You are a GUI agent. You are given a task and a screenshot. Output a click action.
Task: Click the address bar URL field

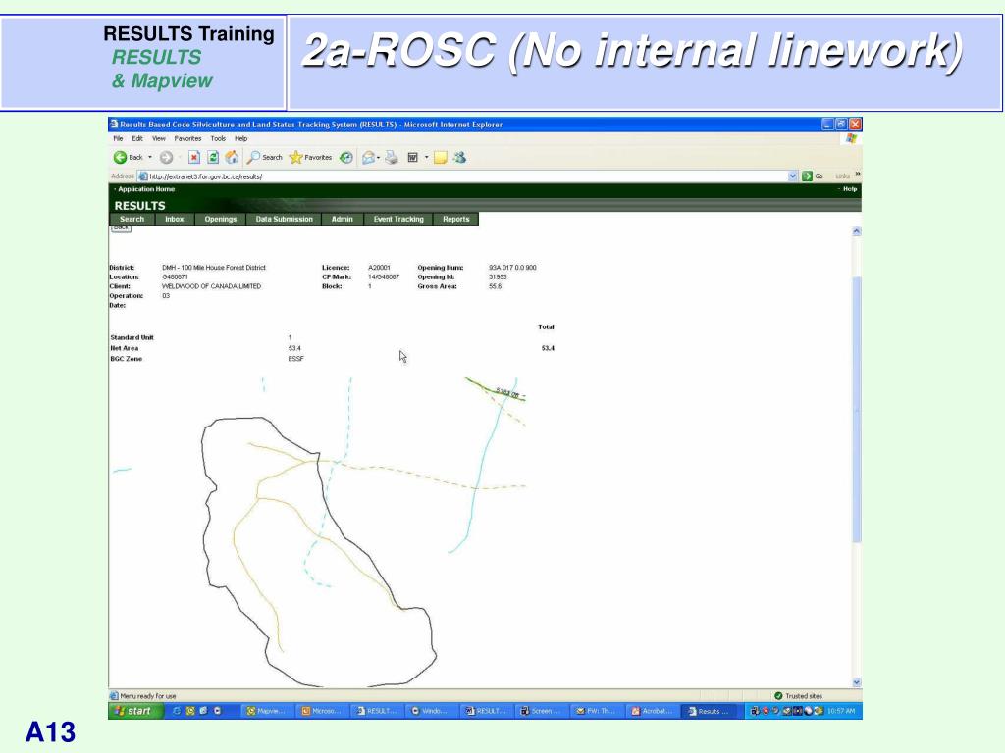pyautogui.click(x=468, y=176)
